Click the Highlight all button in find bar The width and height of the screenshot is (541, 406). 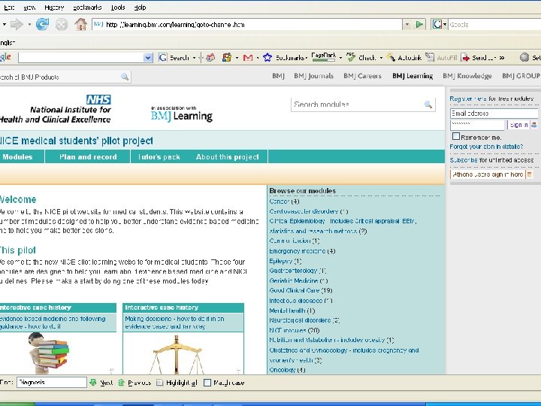pyautogui.click(x=177, y=383)
